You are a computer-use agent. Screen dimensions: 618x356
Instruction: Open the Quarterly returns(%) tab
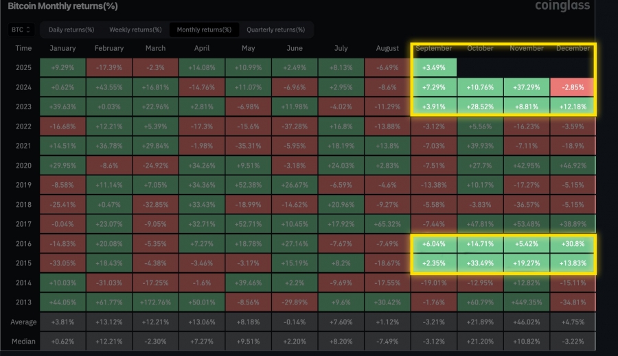(x=275, y=30)
